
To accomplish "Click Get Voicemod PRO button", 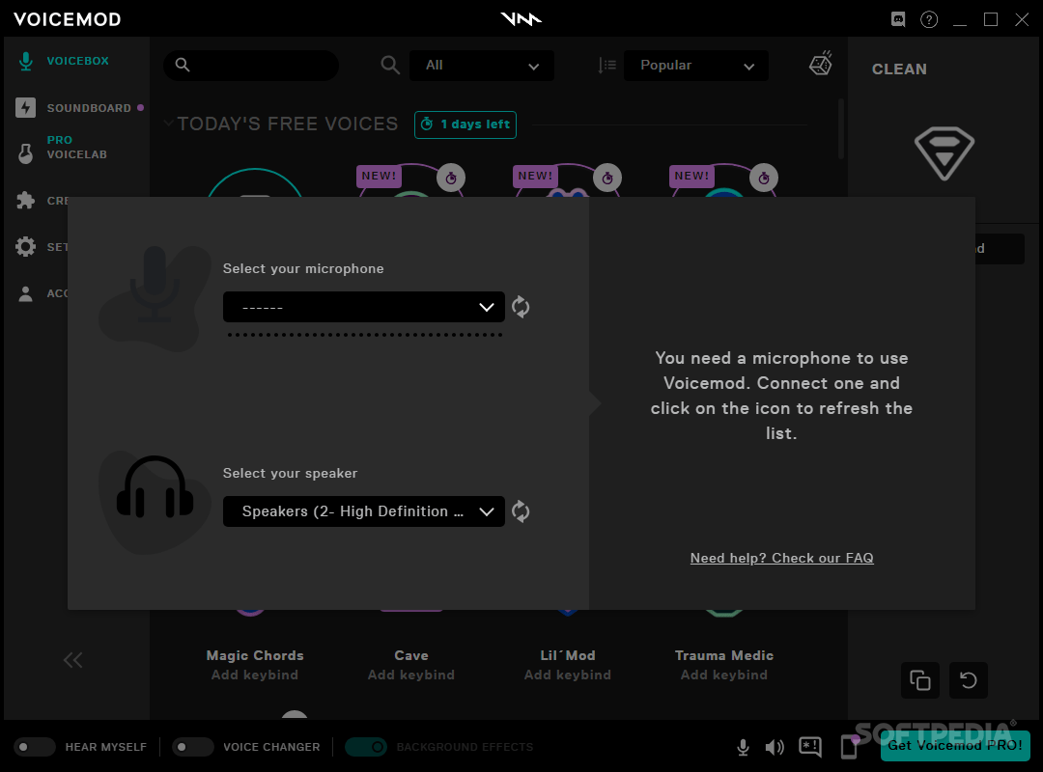I will point(955,745).
